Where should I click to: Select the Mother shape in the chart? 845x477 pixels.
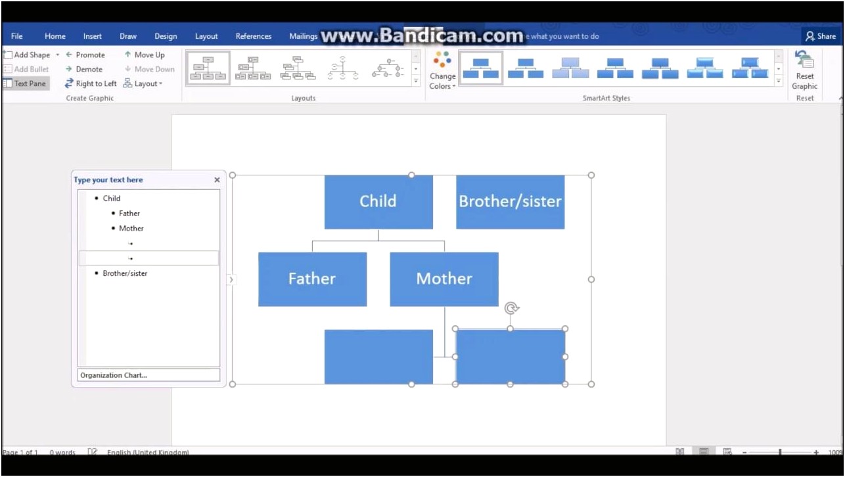(444, 279)
